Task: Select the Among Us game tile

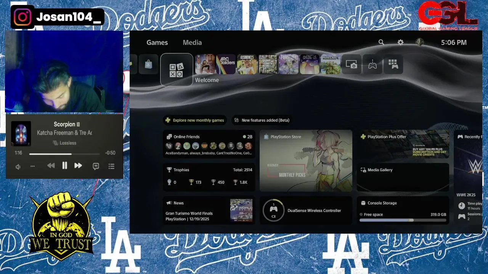Action: (309, 64)
